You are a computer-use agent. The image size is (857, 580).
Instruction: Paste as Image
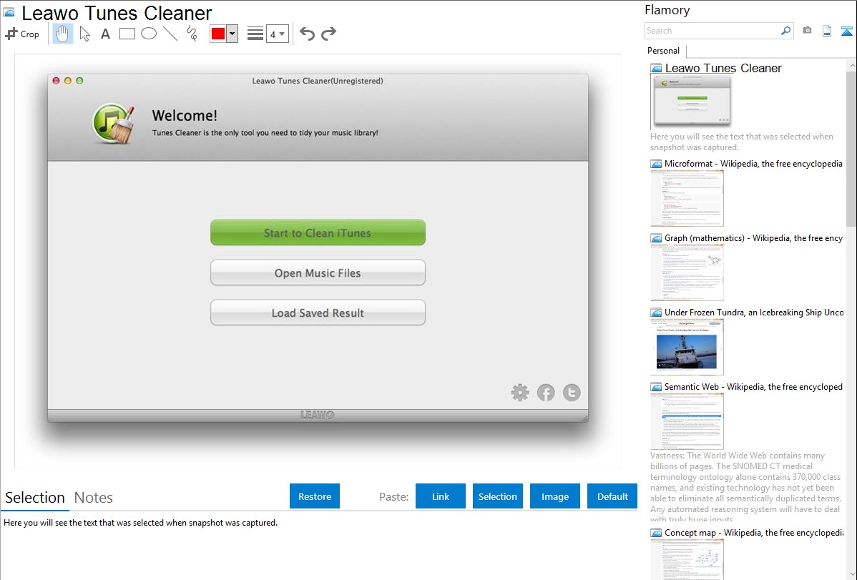(x=554, y=496)
